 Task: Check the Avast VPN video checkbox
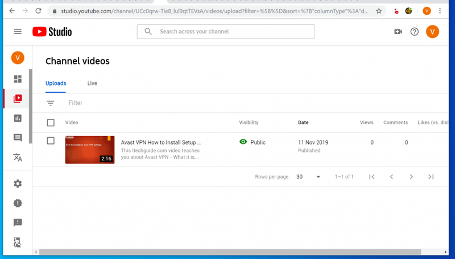coord(51,141)
